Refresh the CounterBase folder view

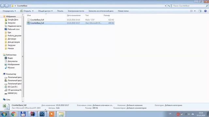[x=169, y=6]
